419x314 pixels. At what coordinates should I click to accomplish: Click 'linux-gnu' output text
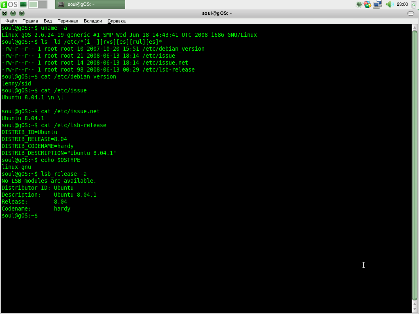pos(16,167)
